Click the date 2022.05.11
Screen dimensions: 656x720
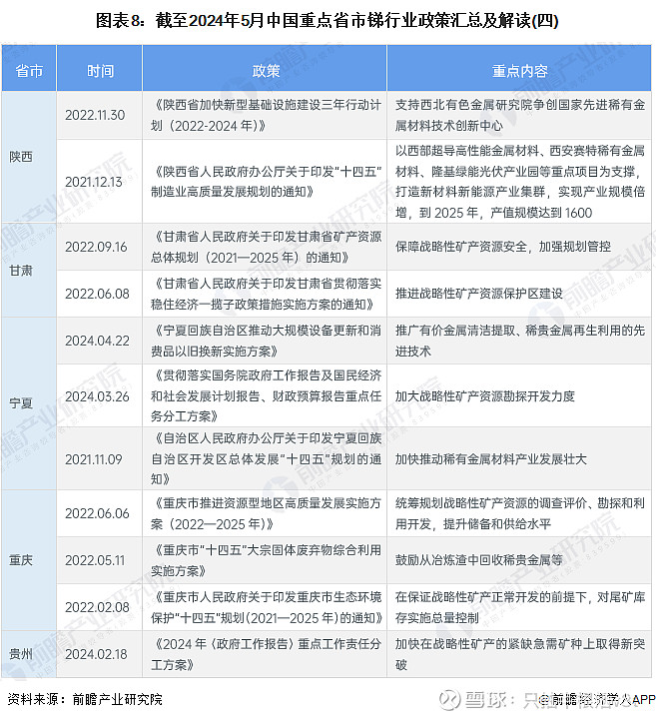[x=95, y=560]
